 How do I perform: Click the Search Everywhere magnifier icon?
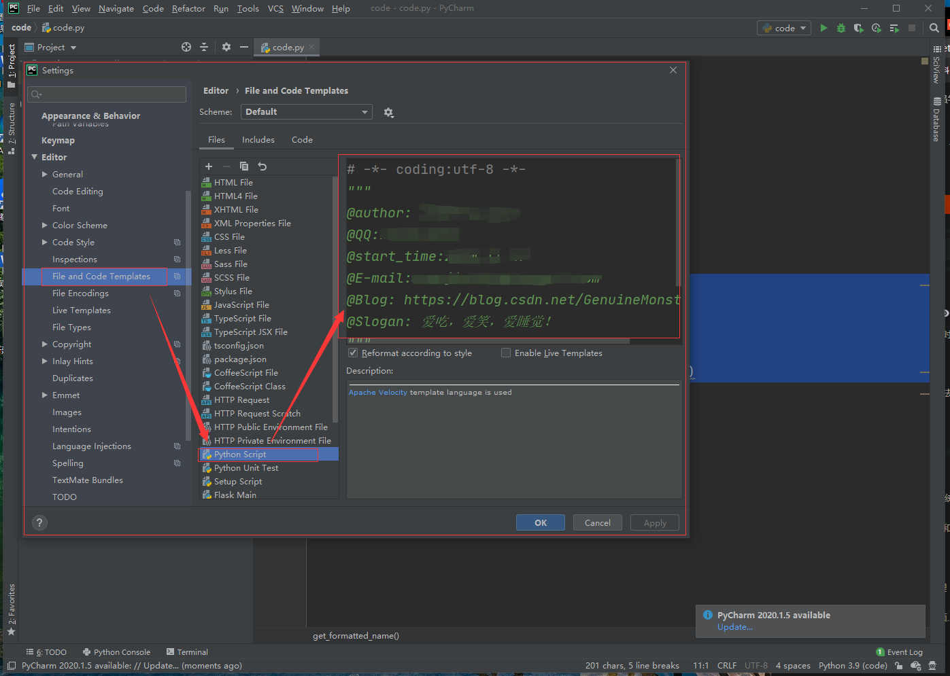(934, 28)
